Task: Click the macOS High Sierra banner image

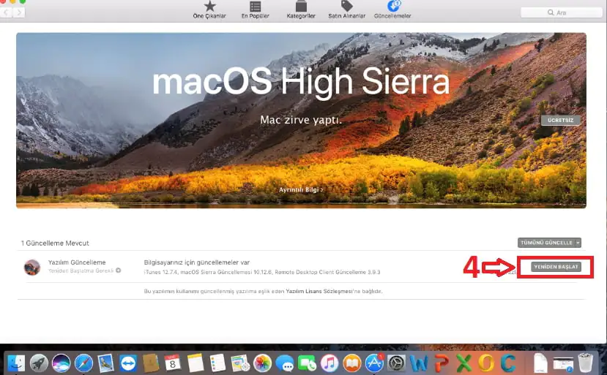Action: (301, 120)
